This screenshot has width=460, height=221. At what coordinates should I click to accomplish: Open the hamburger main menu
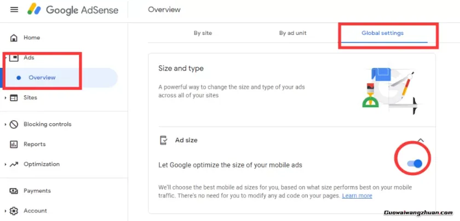click(x=14, y=10)
